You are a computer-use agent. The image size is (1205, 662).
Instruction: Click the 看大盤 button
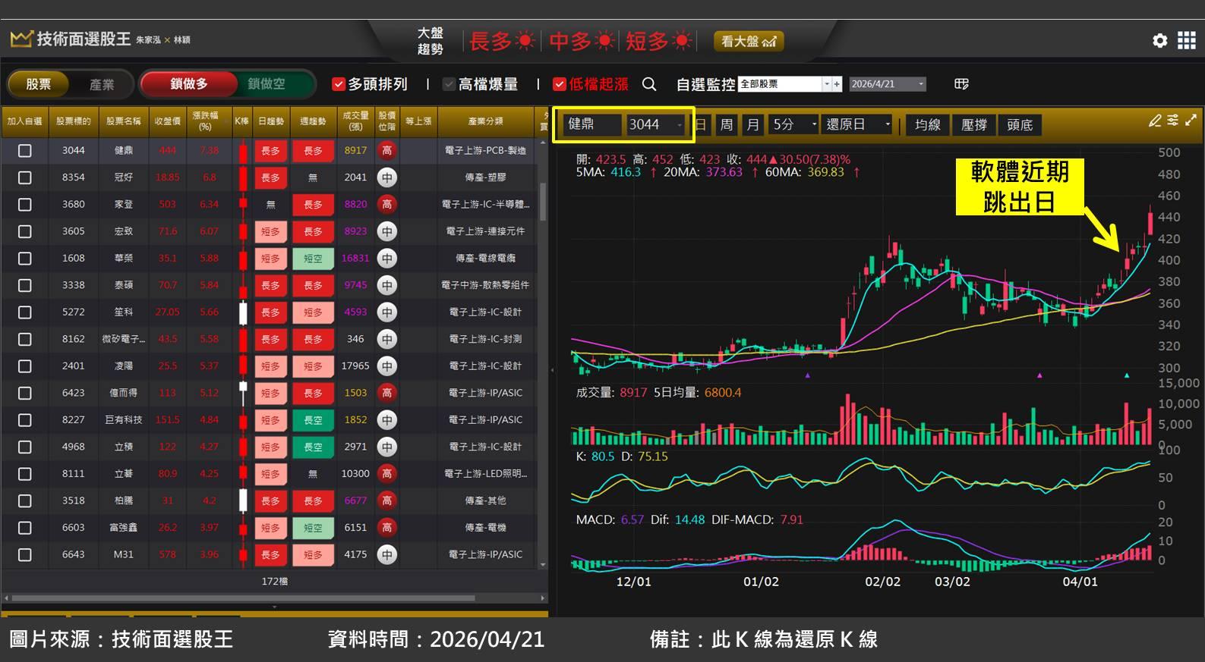(x=748, y=42)
